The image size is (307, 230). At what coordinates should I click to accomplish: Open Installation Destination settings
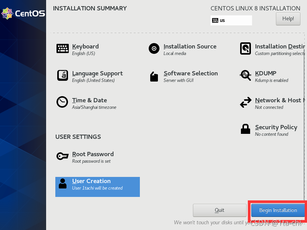pyautogui.click(x=280, y=47)
